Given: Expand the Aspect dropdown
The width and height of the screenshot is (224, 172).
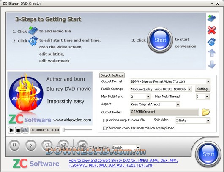Looking at the screenshot, I should click(155, 104).
